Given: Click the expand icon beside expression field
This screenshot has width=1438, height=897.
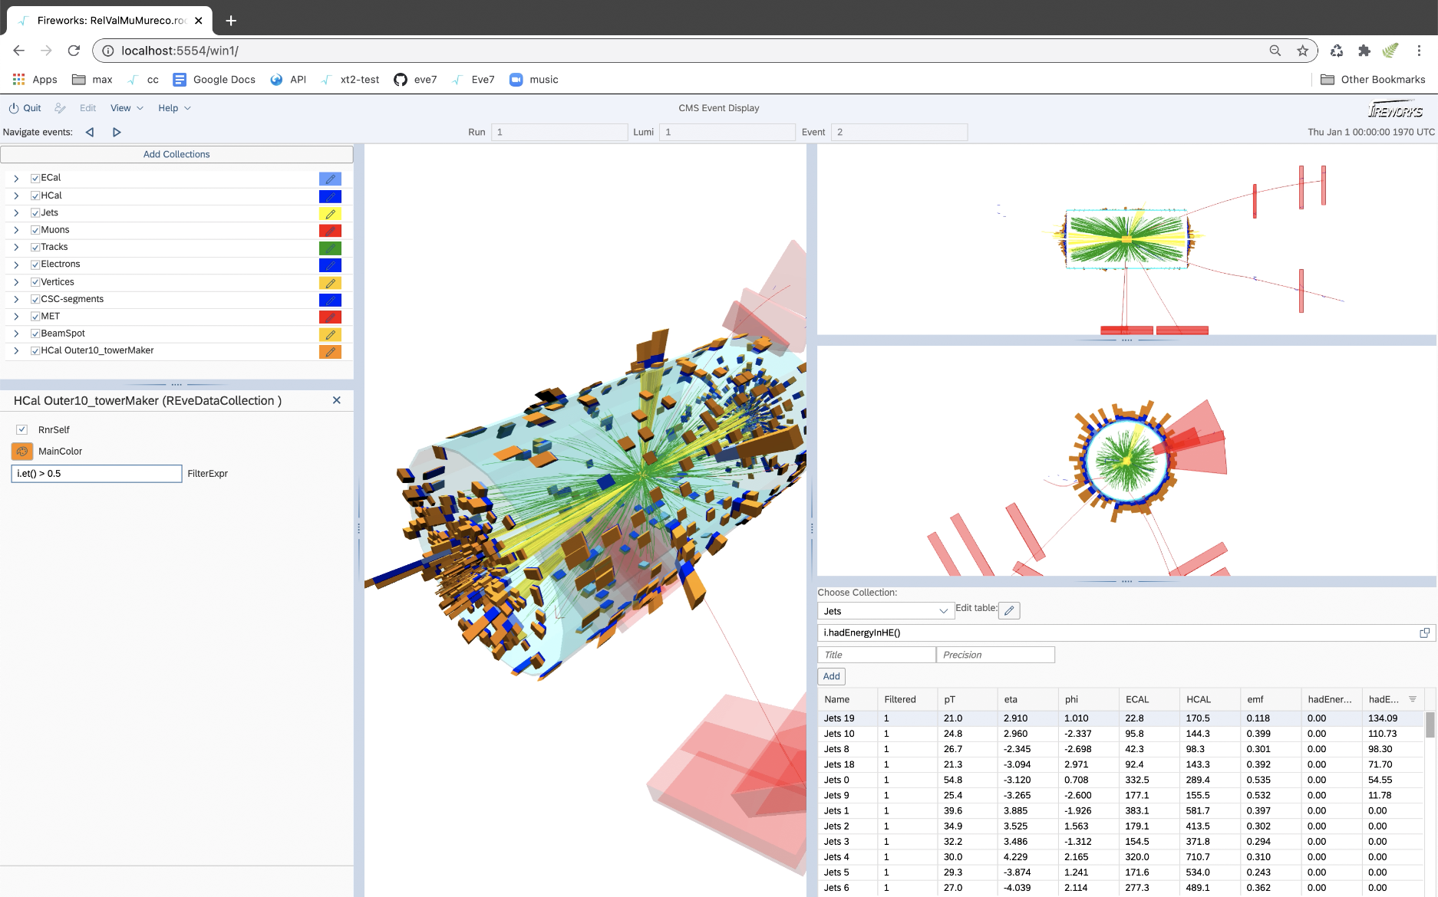Looking at the screenshot, I should pyautogui.click(x=1424, y=632).
